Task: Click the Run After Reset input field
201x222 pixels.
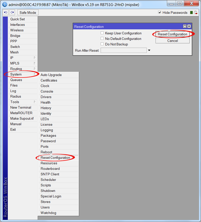Action: [x=123, y=50]
